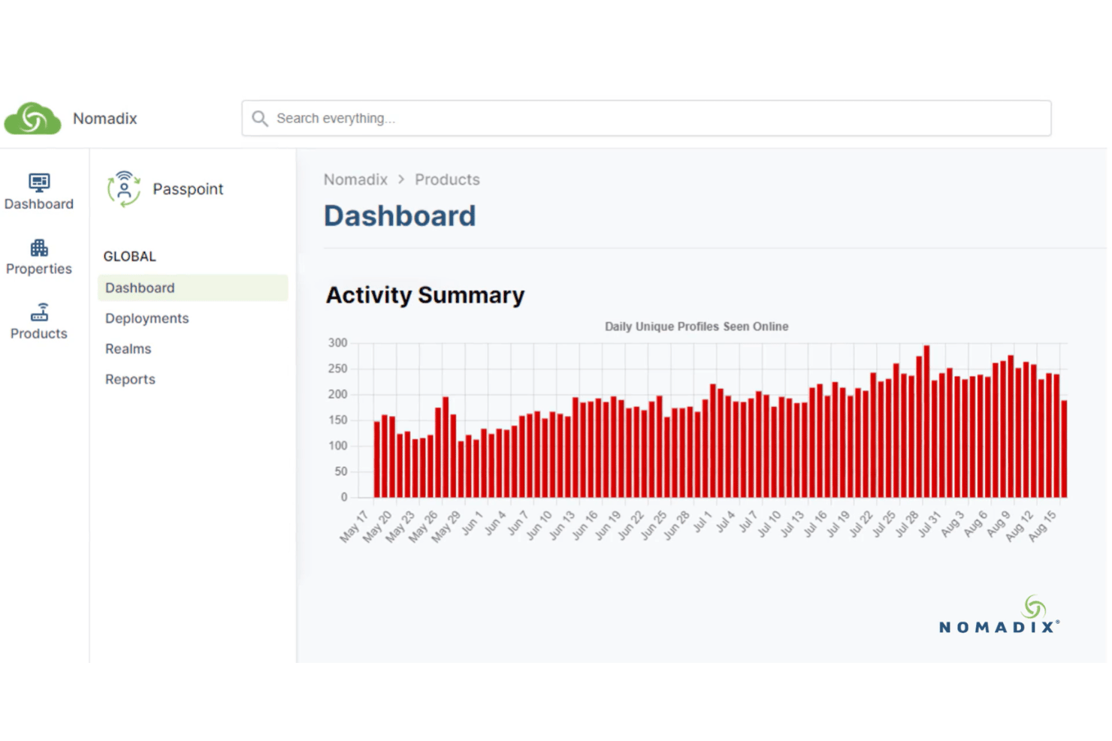1112x741 pixels.
Task: Click the search magnifier icon
Action: (260, 119)
